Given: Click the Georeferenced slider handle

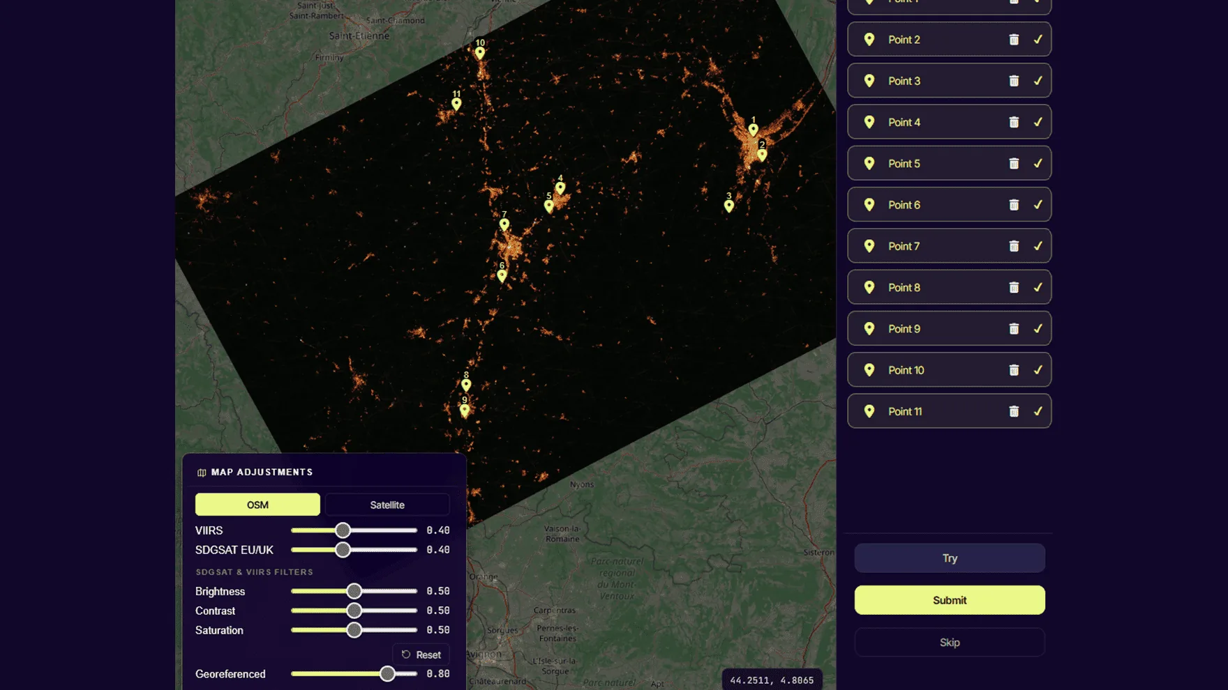Looking at the screenshot, I should (x=387, y=674).
